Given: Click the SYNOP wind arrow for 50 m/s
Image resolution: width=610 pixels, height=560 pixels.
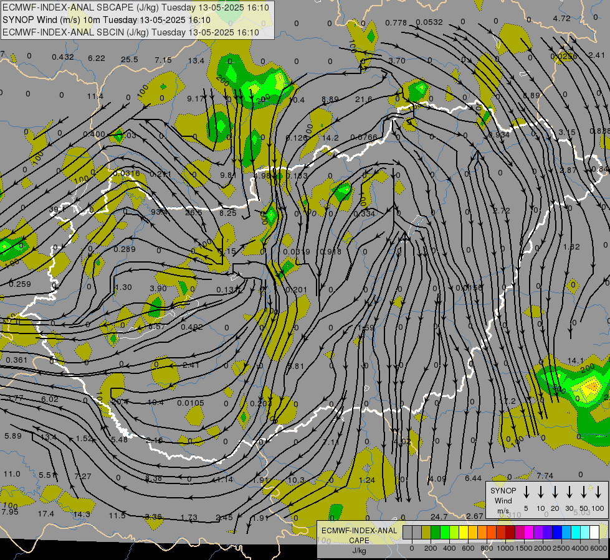Looking at the screenshot, I should 584,492.
